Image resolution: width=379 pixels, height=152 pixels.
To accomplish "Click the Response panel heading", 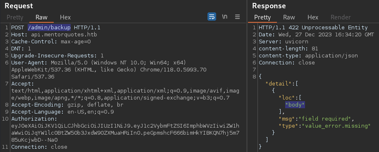I will tap(269, 6).
